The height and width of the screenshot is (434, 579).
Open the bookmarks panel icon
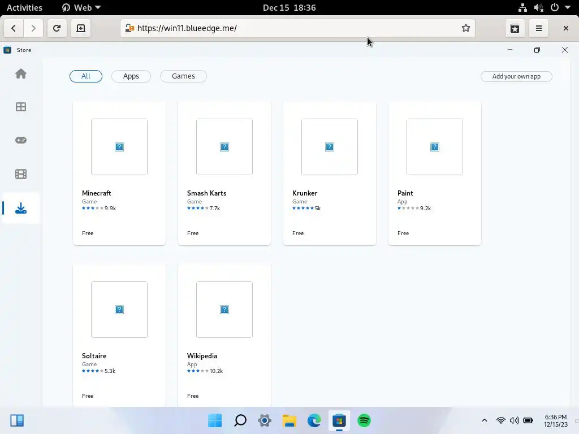click(515, 28)
